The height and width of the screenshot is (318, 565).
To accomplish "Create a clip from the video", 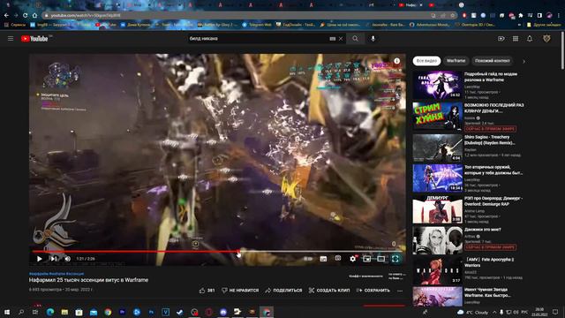I will click(329, 291).
